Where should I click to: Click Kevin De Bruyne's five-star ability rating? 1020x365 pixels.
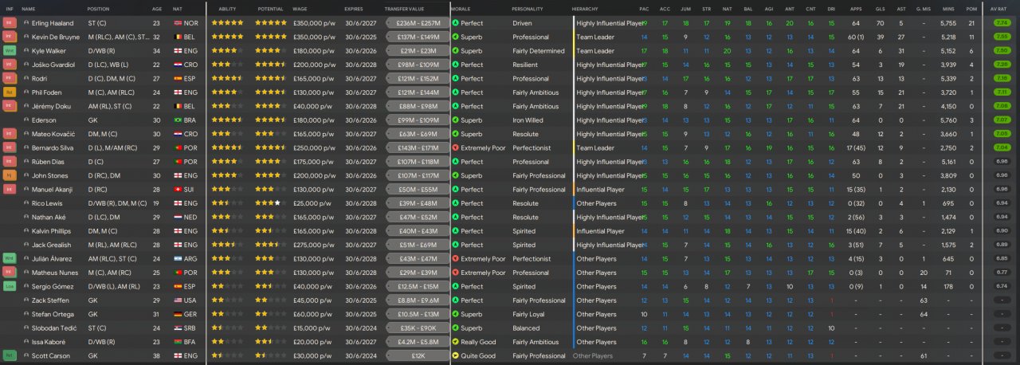click(x=227, y=37)
